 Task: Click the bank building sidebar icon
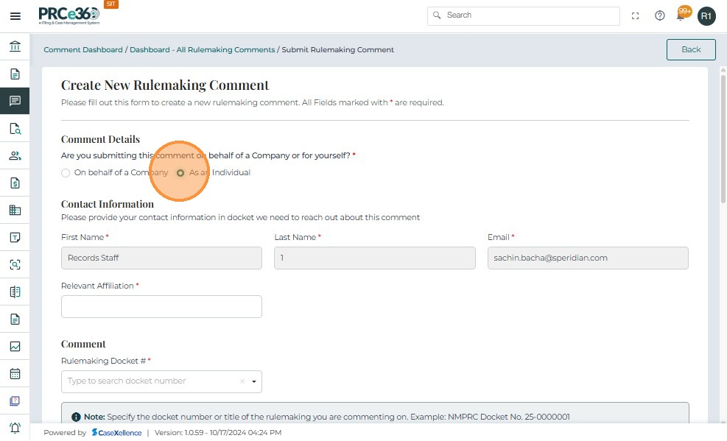(x=15, y=47)
